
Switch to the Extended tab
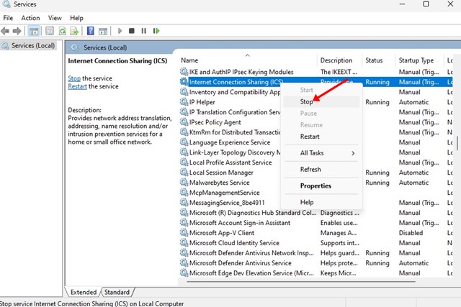pyautogui.click(x=84, y=292)
